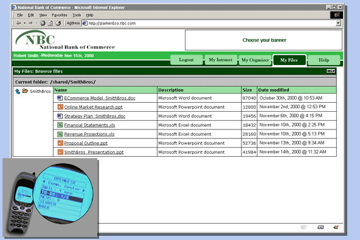Click the size value 52736

[249, 143]
